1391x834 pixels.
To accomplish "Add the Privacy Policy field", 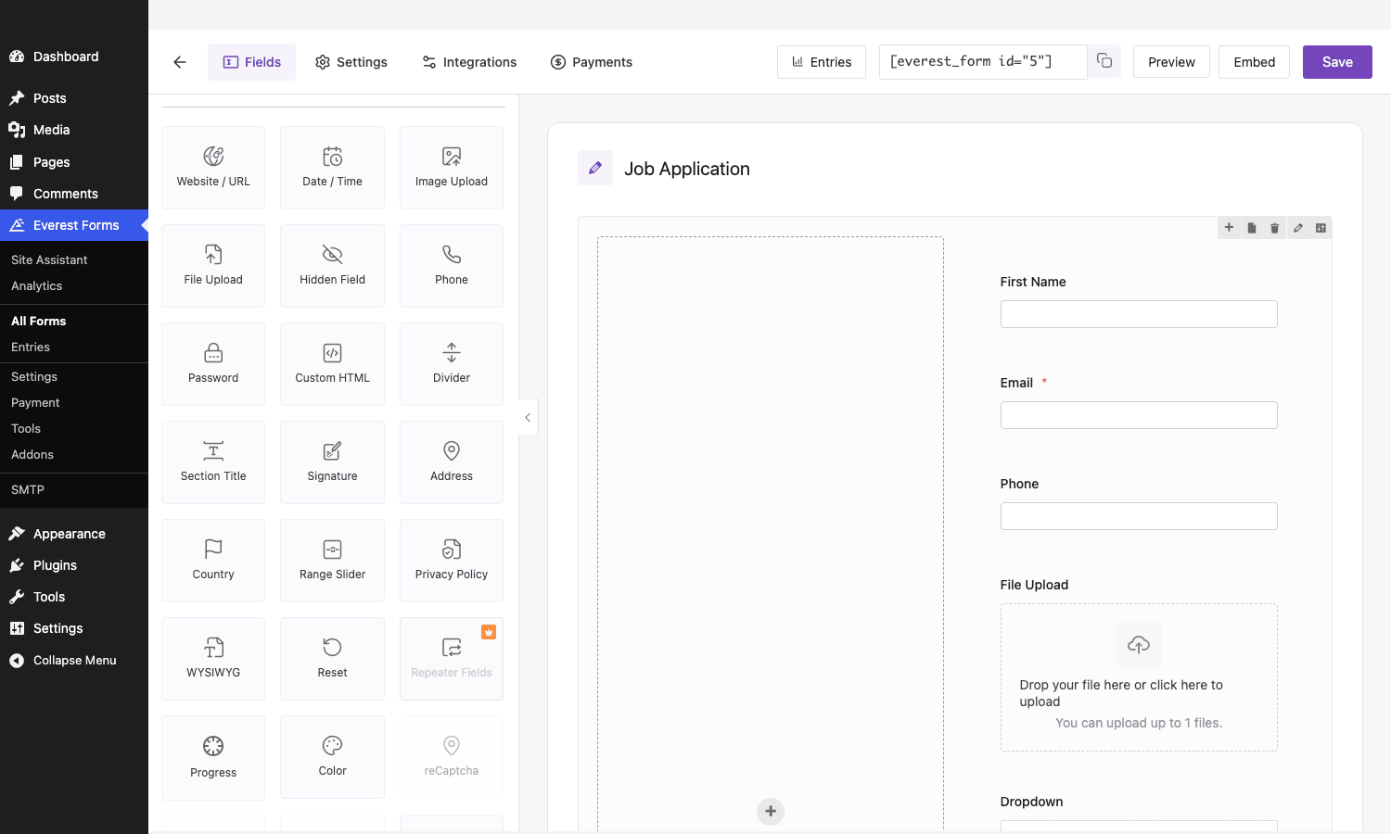I will (x=452, y=561).
